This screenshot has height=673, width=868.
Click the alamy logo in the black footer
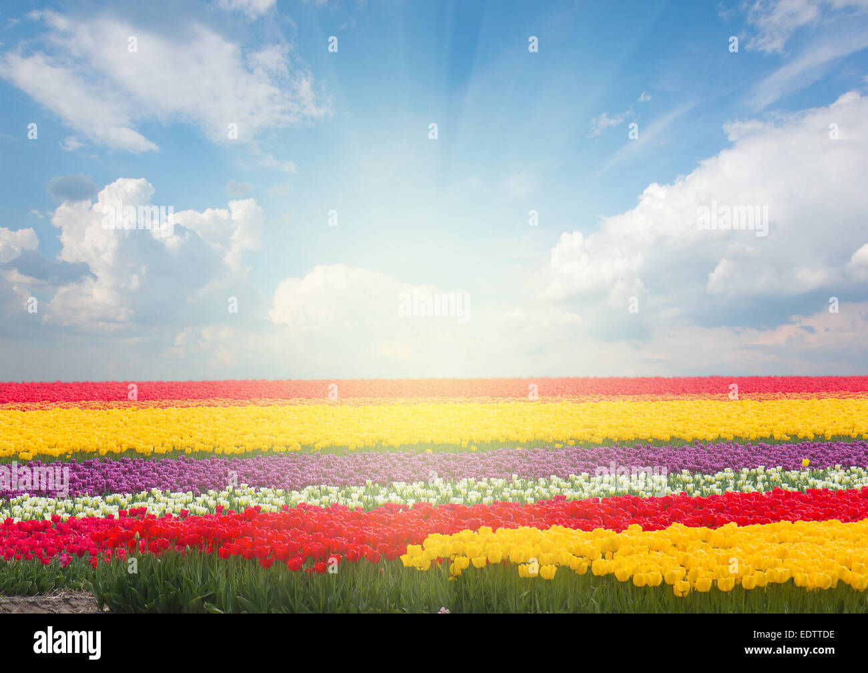pos(67,643)
